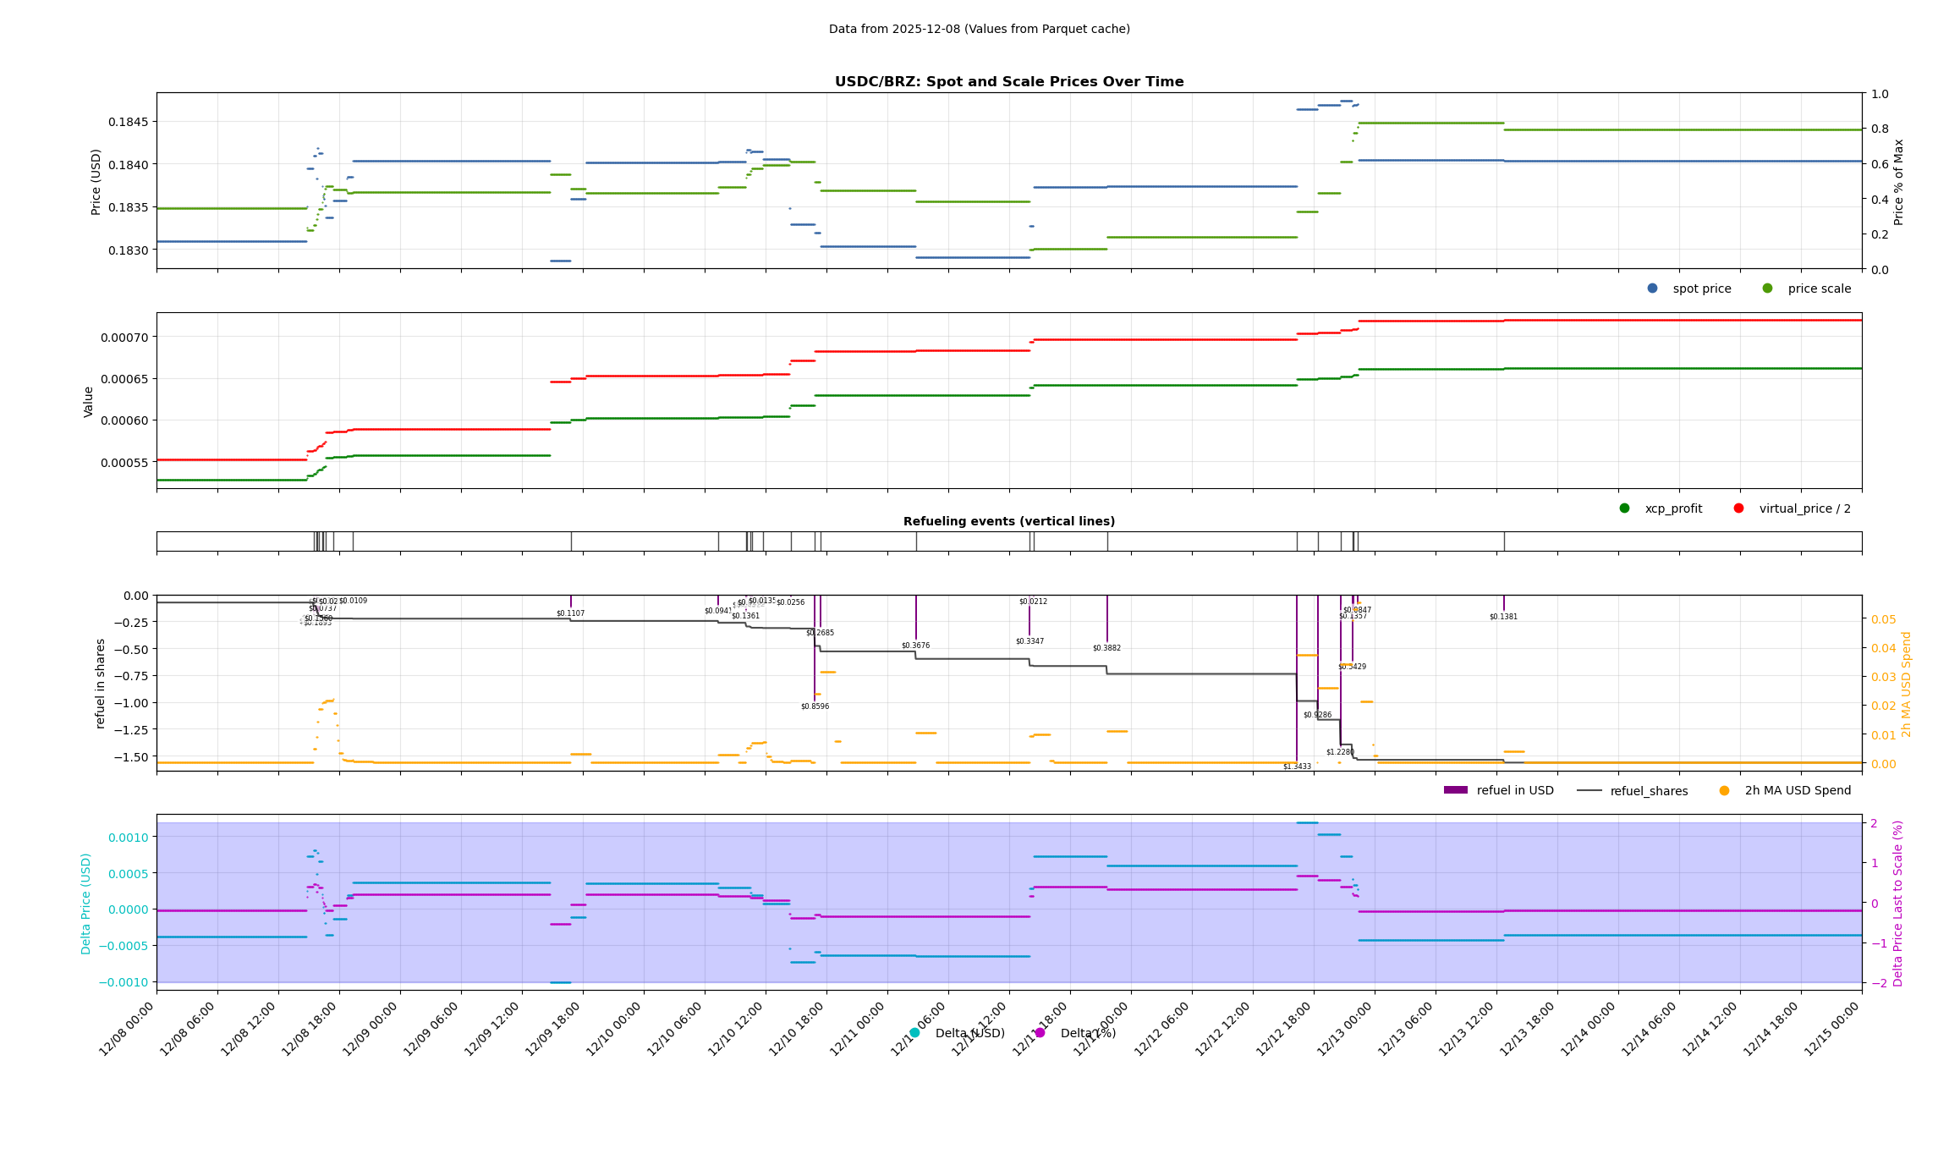Click the orange 2h MA USD Spend marker
The height and width of the screenshot is (1165, 1960).
[1724, 791]
